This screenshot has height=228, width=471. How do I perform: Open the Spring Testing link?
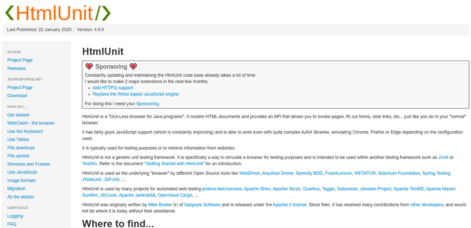pos(437,173)
